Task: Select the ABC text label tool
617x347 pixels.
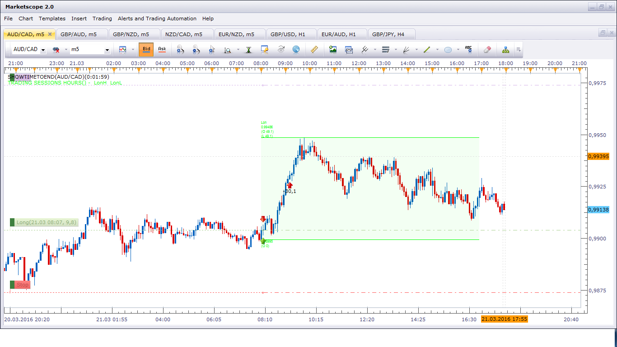Action: [468, 49]
